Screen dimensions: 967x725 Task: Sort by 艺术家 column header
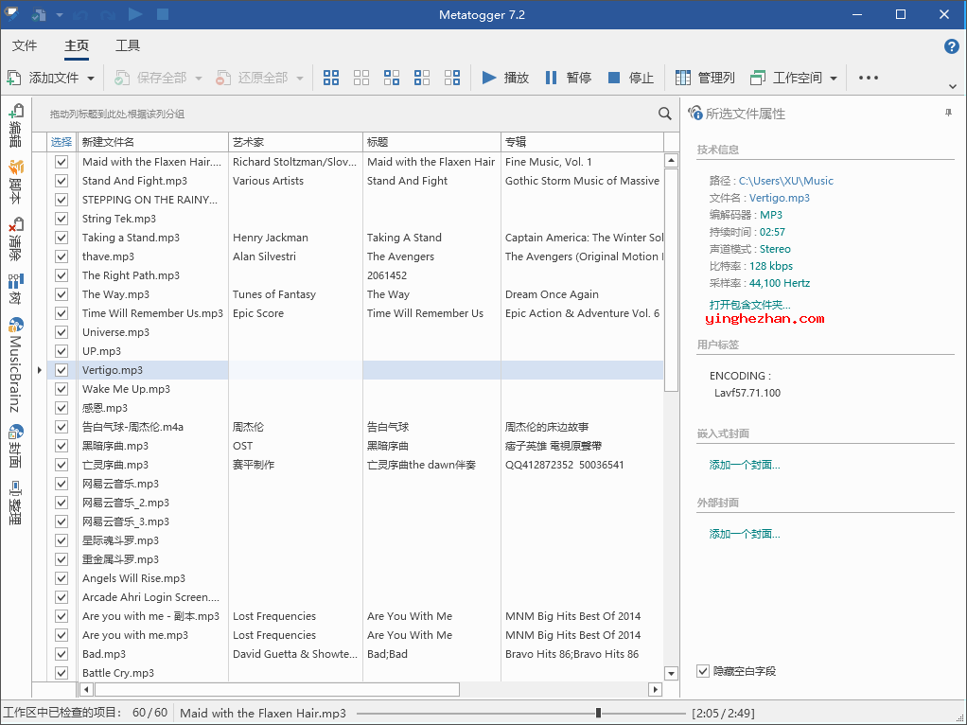click(x=295, y=142)
